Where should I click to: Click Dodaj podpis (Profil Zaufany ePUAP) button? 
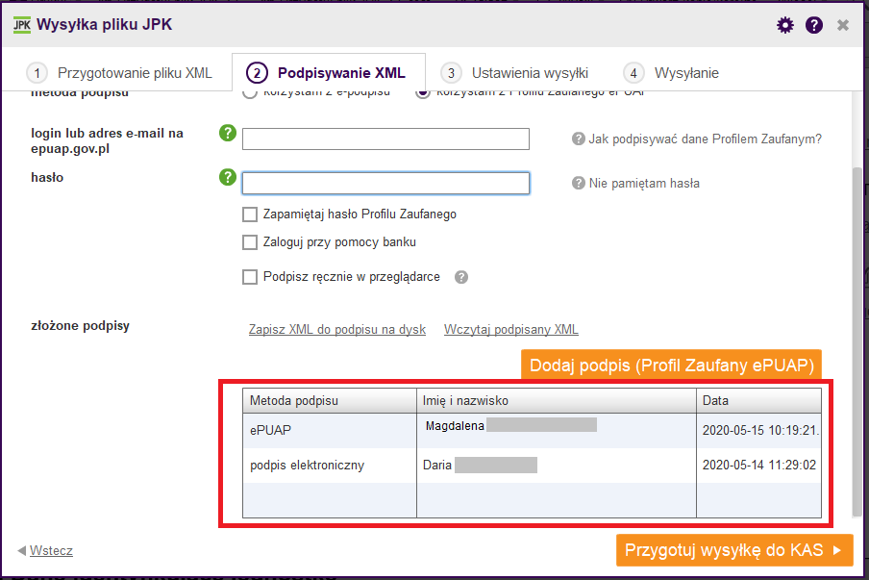click(x=671, y=366)
